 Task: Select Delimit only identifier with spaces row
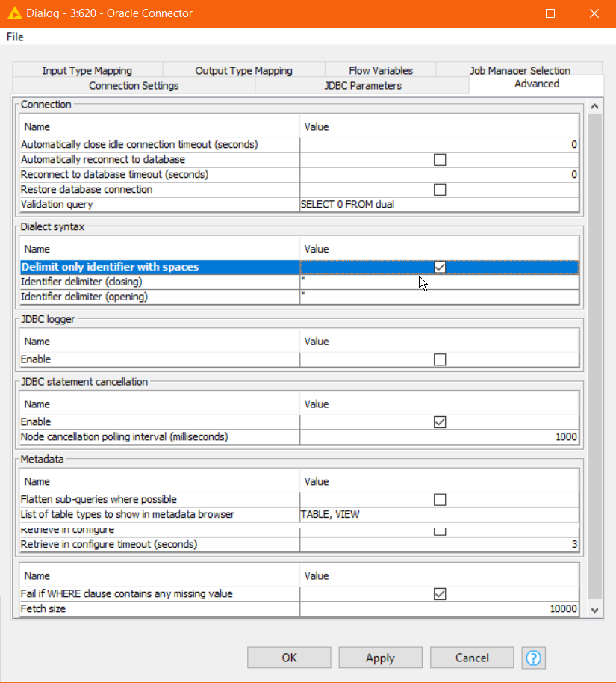pos(299,267)
